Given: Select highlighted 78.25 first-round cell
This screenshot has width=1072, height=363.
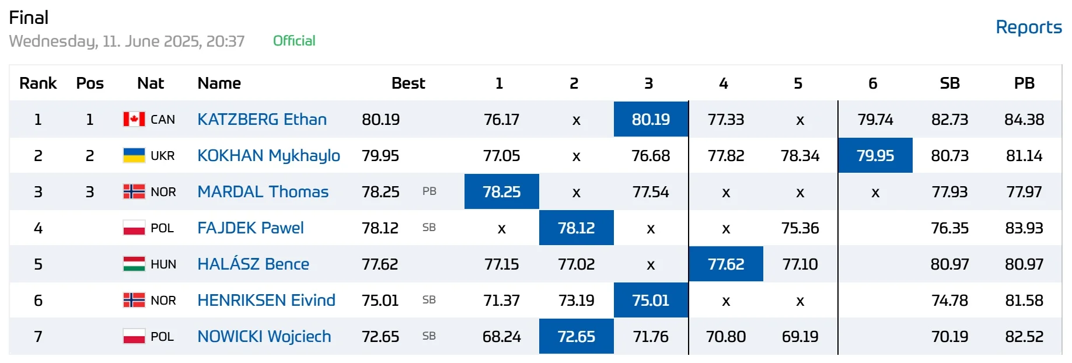Looking at the screenshot, I should point(501,192).
